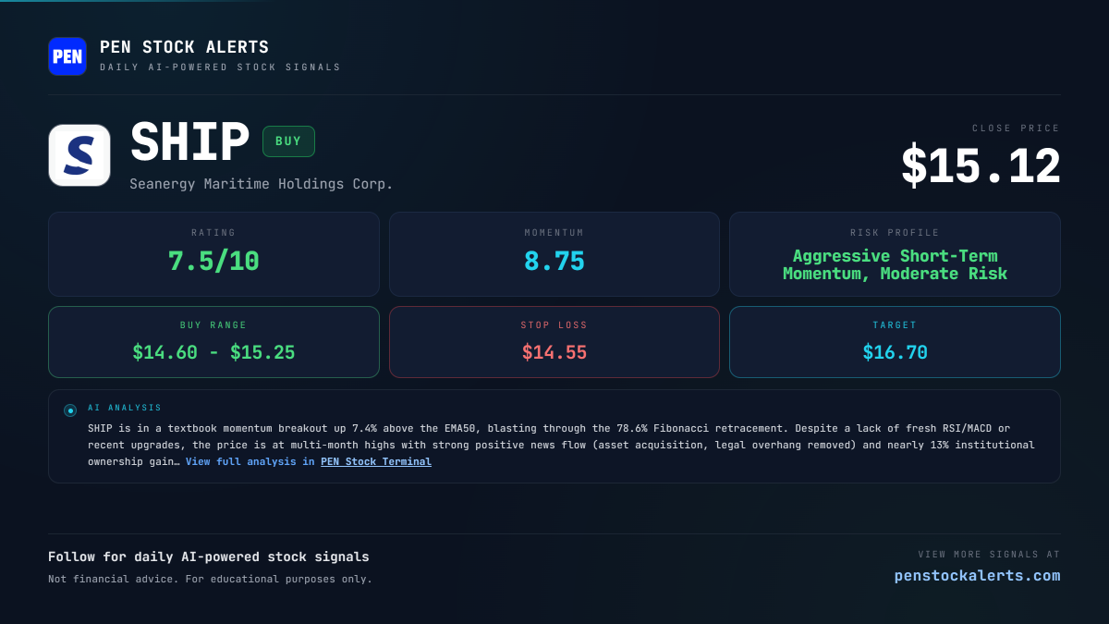Click the Not financial advice disclaimer
Viewport: 1109px width, 624px height.
pyautogui.click(x=210, y=580)
